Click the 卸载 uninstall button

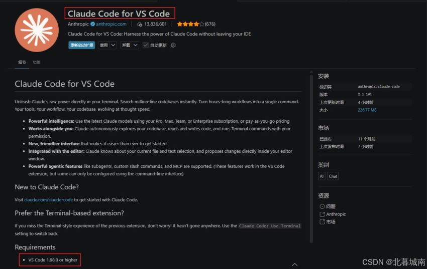126,45
